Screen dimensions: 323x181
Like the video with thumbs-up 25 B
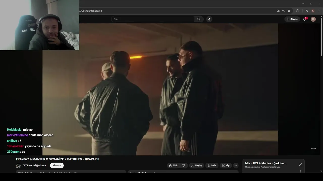(173, 165)
